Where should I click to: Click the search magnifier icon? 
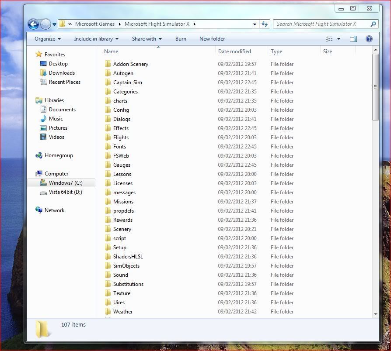click(373, 24)
